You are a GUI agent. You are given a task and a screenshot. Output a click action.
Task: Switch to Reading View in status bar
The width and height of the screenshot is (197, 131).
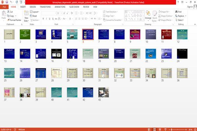coord(160,129)
